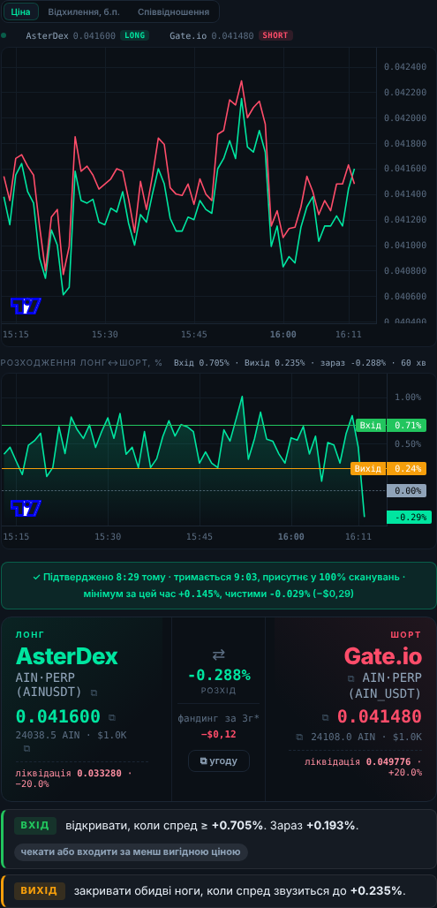Click AsterDex 'ліквідація 0.033280' text
The width and height of the screenshot is (437, 908).
pos(70,773)
